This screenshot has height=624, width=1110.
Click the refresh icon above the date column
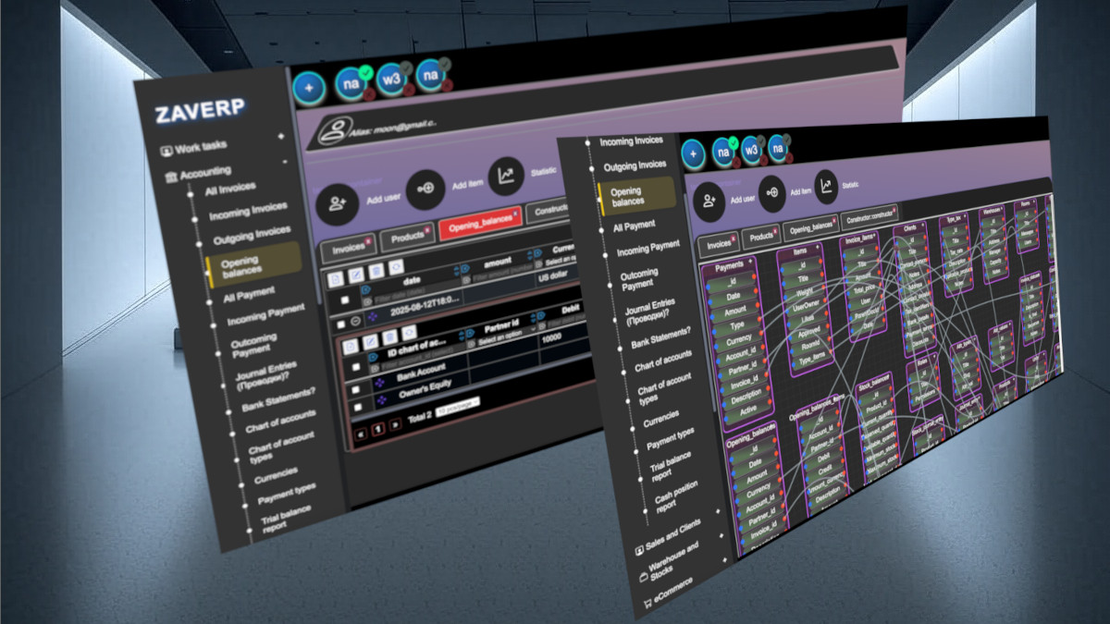point(396,267)
